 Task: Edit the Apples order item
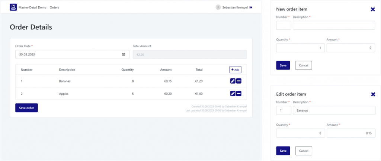233,93
